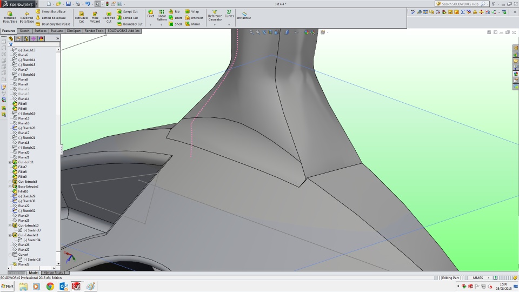This screenshot has height=292, width=519.
Task: Select Plane14 in the feature tree
Action: [21, 98]
